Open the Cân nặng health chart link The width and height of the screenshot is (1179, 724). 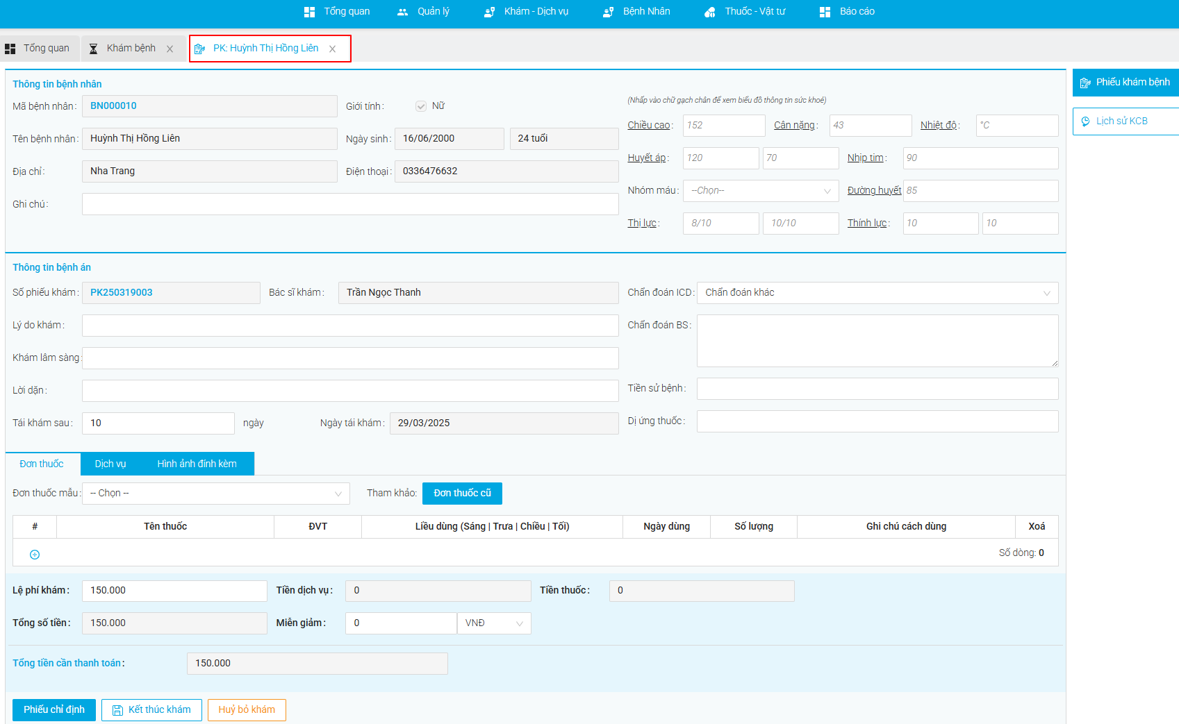tap(794, 126)
